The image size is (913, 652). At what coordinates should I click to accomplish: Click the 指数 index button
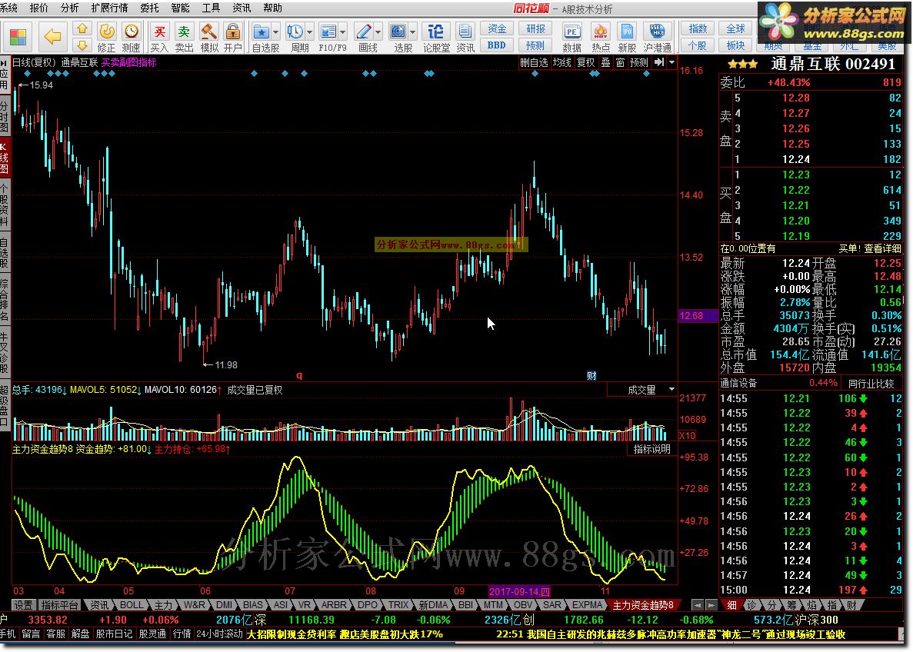pos(698,28)
